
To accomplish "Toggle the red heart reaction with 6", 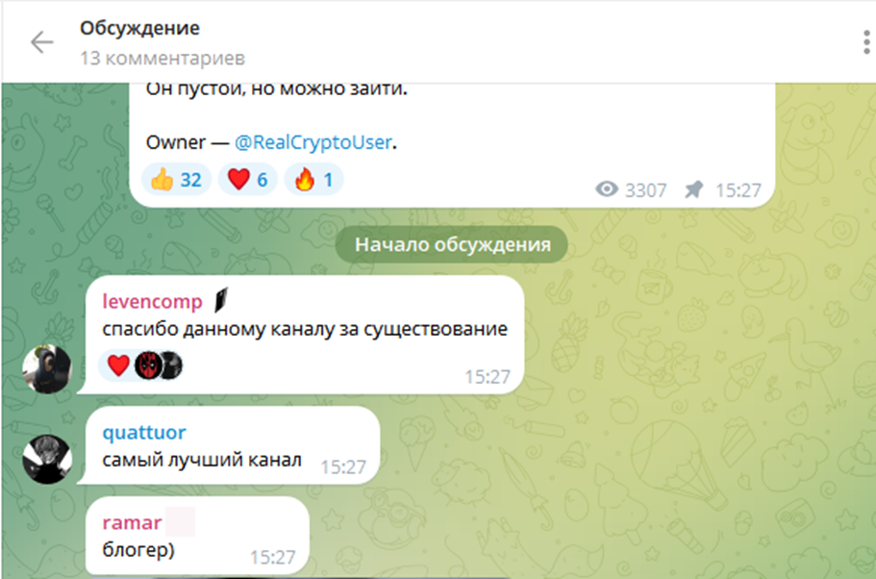I will click(x=247, y=180).
